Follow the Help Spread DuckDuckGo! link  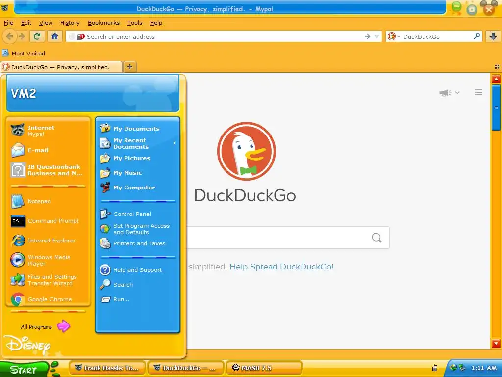(281, 267)
